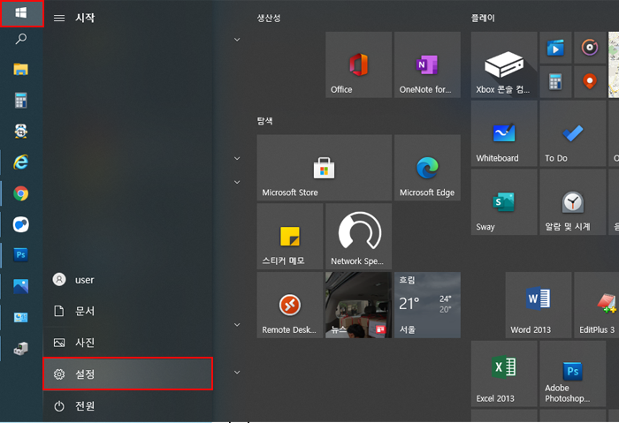Open the Control Panel taskbar icon
619x423 pixels.
[21, 317]
